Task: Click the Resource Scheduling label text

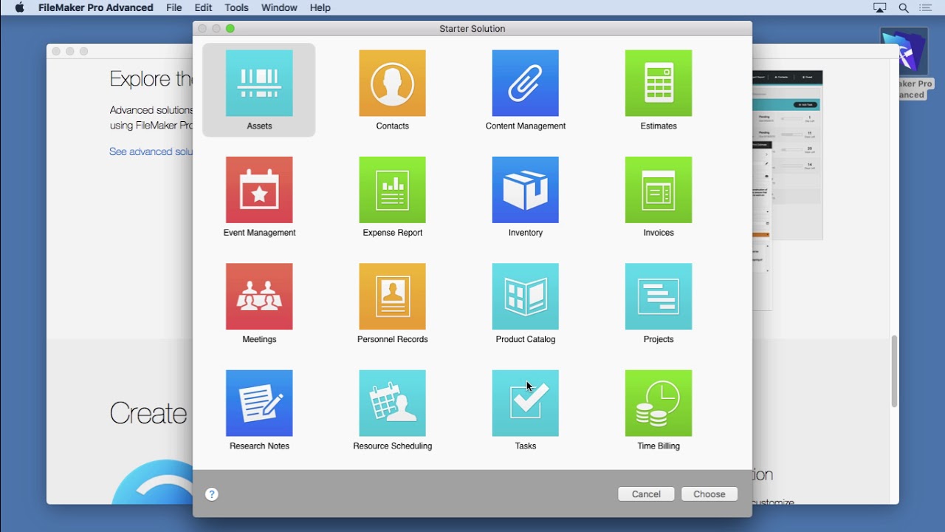Action: [x=392, y=446]
